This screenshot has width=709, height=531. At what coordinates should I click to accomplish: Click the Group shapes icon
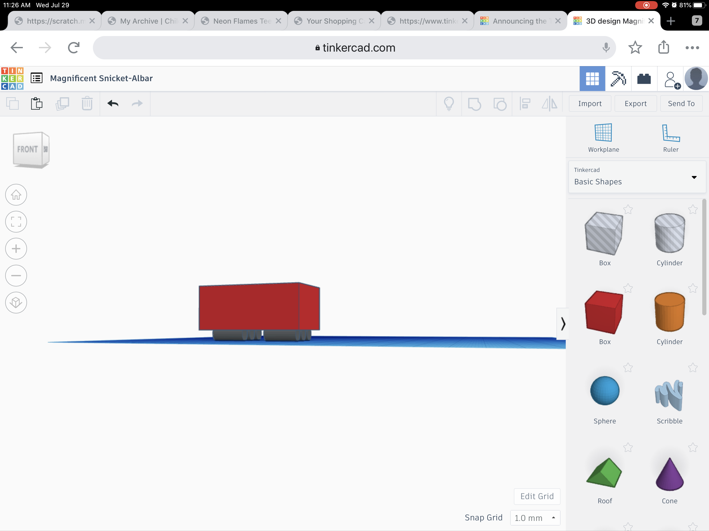(474, 104)
